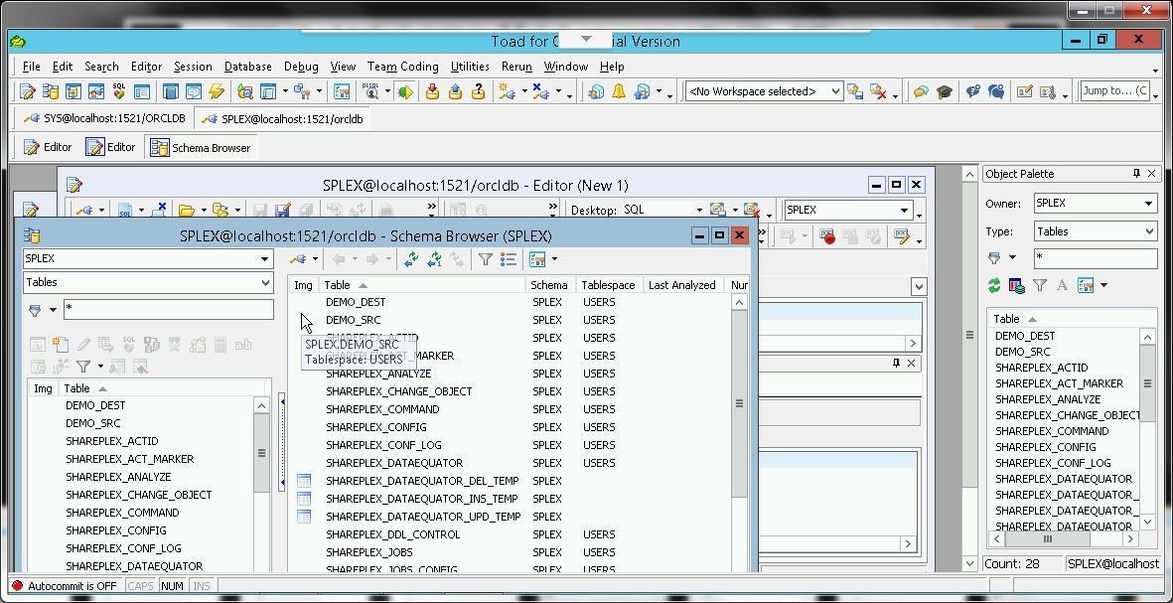1173x603 pixels.
Task: Expand the options arrow next to the Object Palette settings icon
Action: coord(1103,285)
